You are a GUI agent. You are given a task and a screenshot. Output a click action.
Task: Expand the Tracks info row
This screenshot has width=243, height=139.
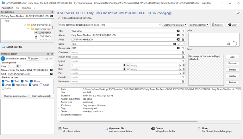(59, 111)
